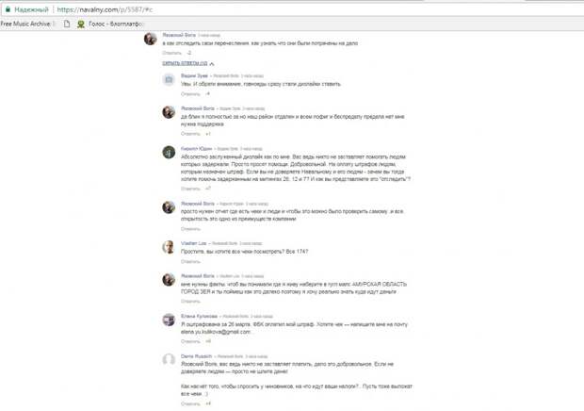The image size is (584, 411).
Task: Open Кирилл Юдин's profile name link
Action: click(x=196, y=149)
